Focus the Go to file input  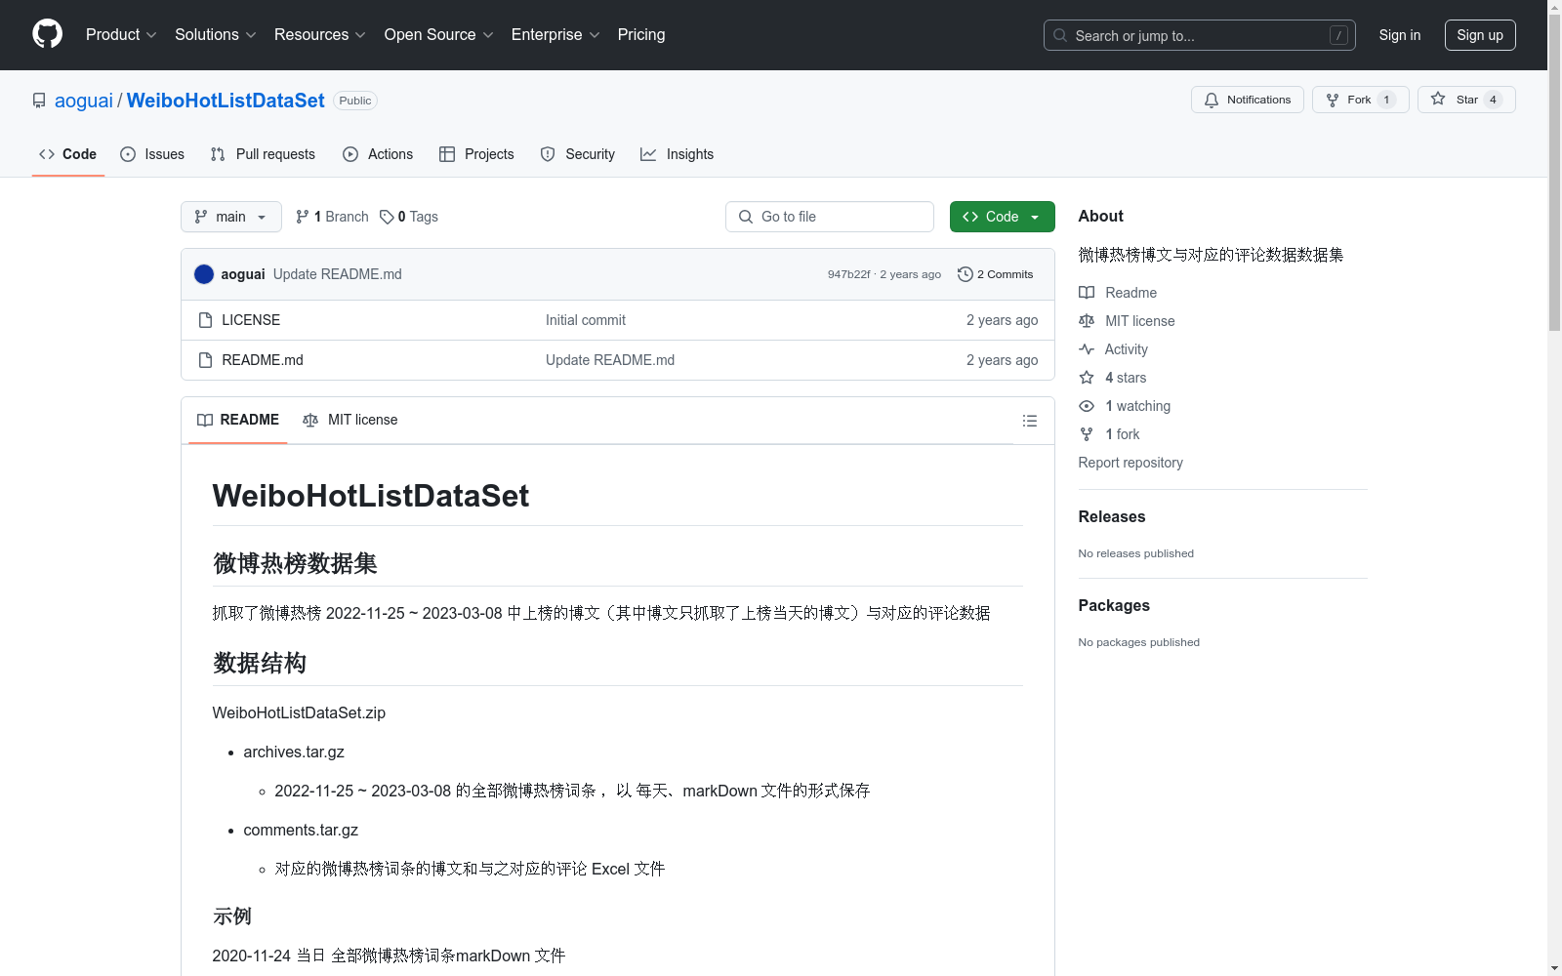click(830, 217)
